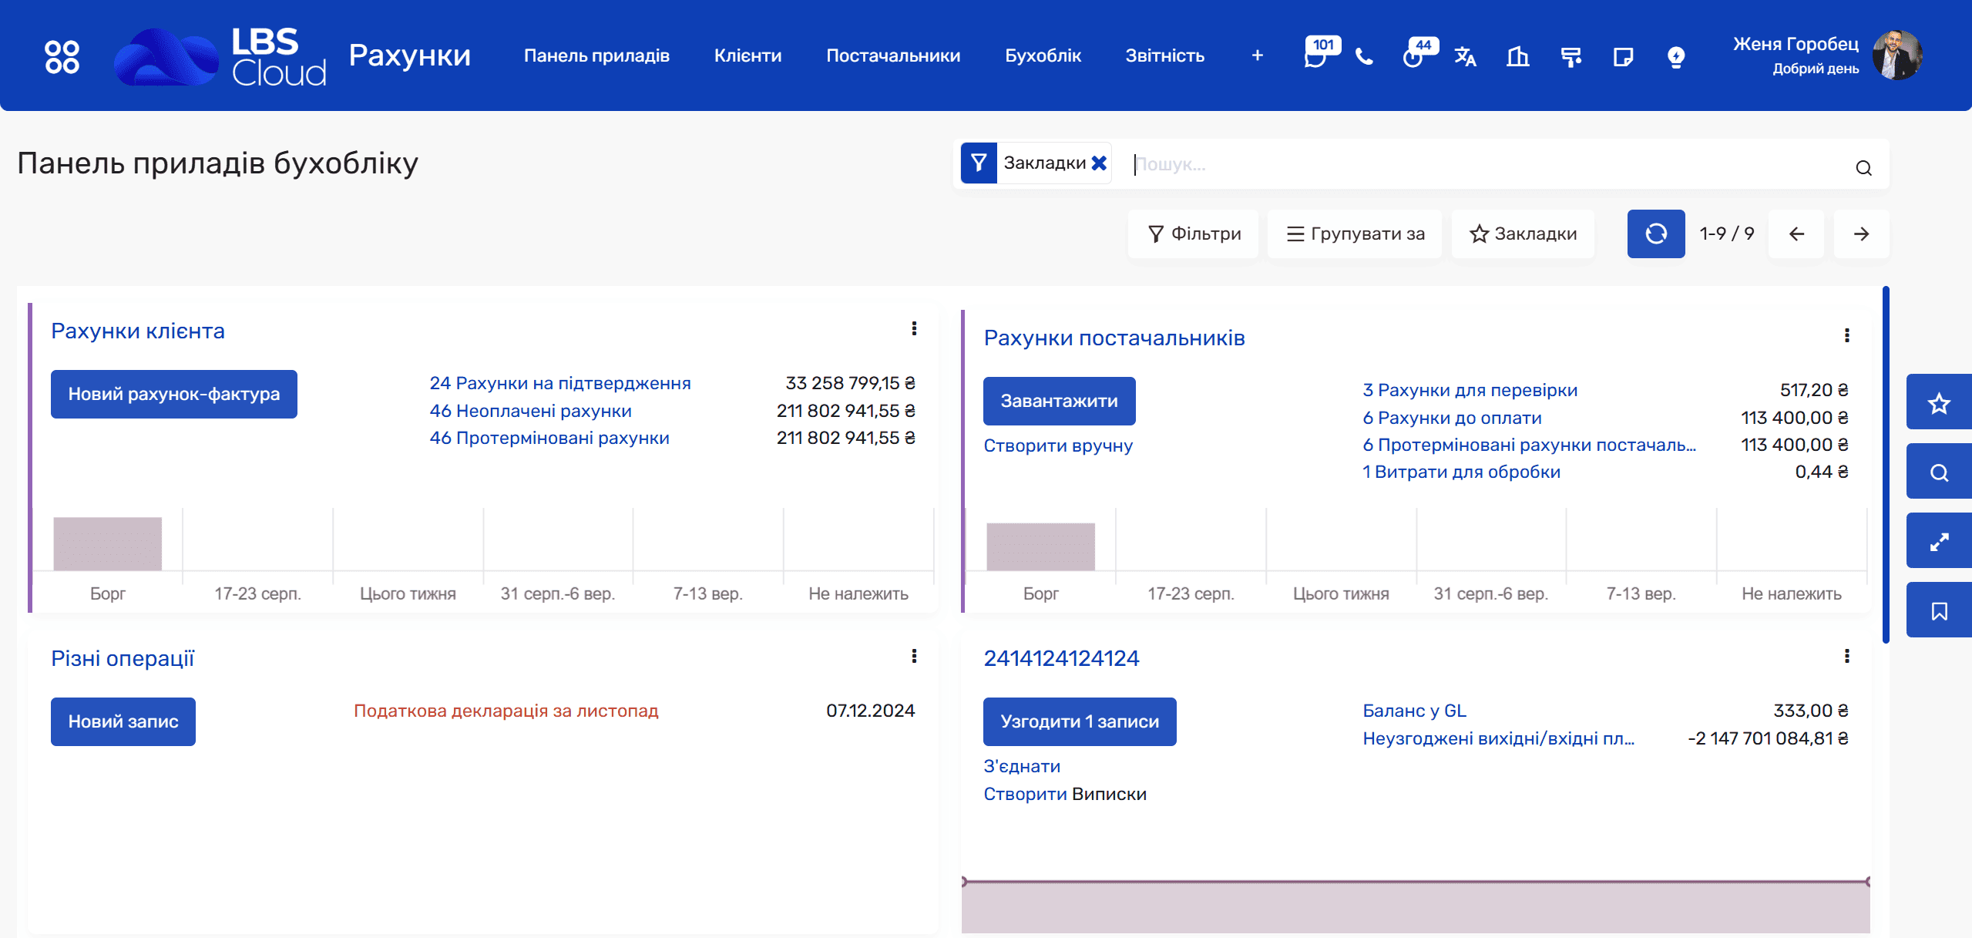The image size is (1972, 938).
Task: Click the Борг bar in Рахунки клієнта chart
Action: coord(108,543)
